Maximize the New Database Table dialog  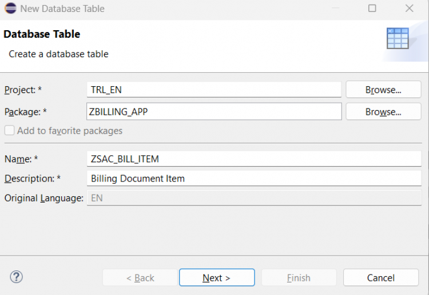tap(372, 9)
